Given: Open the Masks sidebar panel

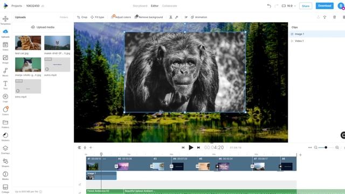Looking at the screenshot, I should tap(5, 176).
